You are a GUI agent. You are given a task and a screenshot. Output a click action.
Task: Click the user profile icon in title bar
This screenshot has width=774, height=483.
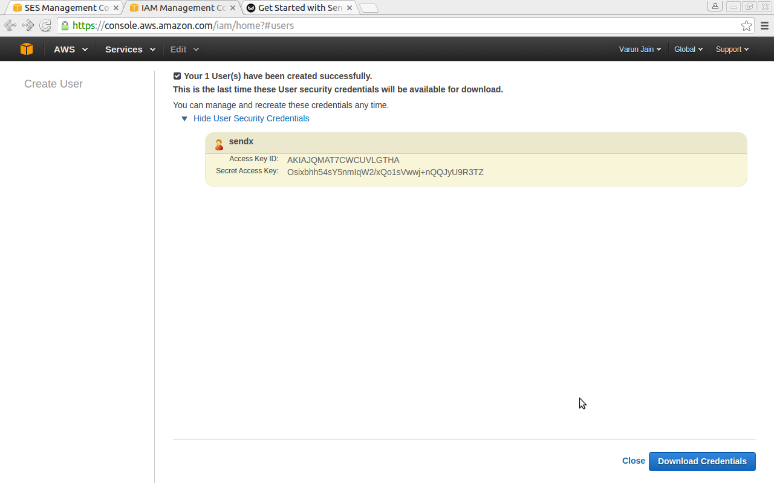715,7
